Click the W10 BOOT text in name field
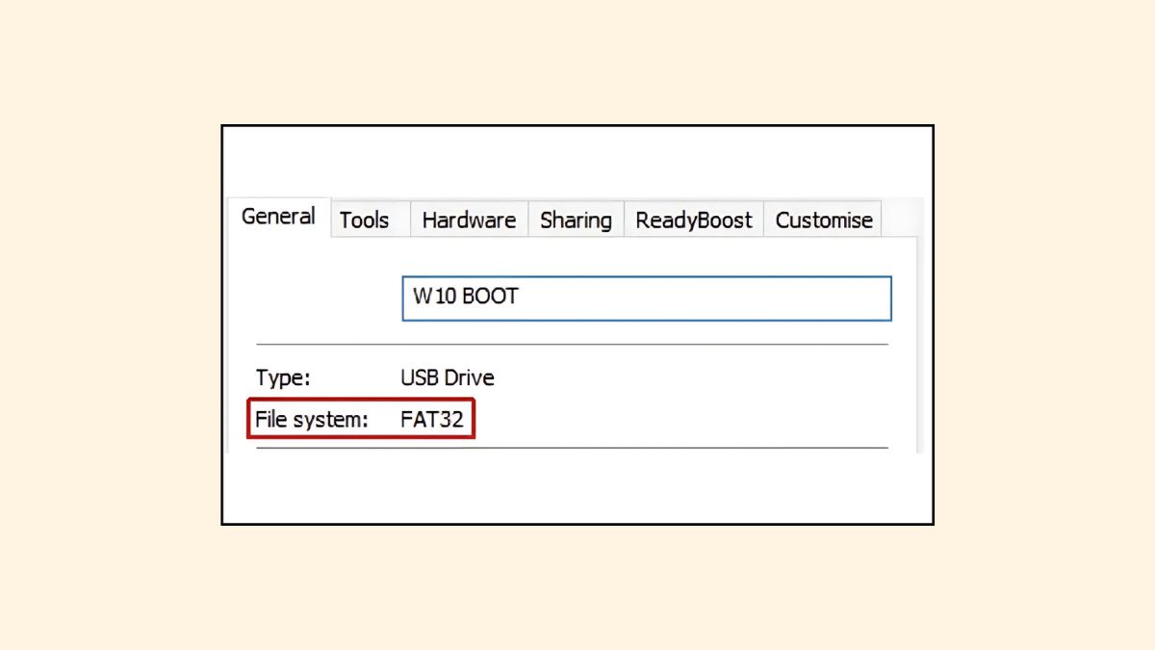 (466, 297)
